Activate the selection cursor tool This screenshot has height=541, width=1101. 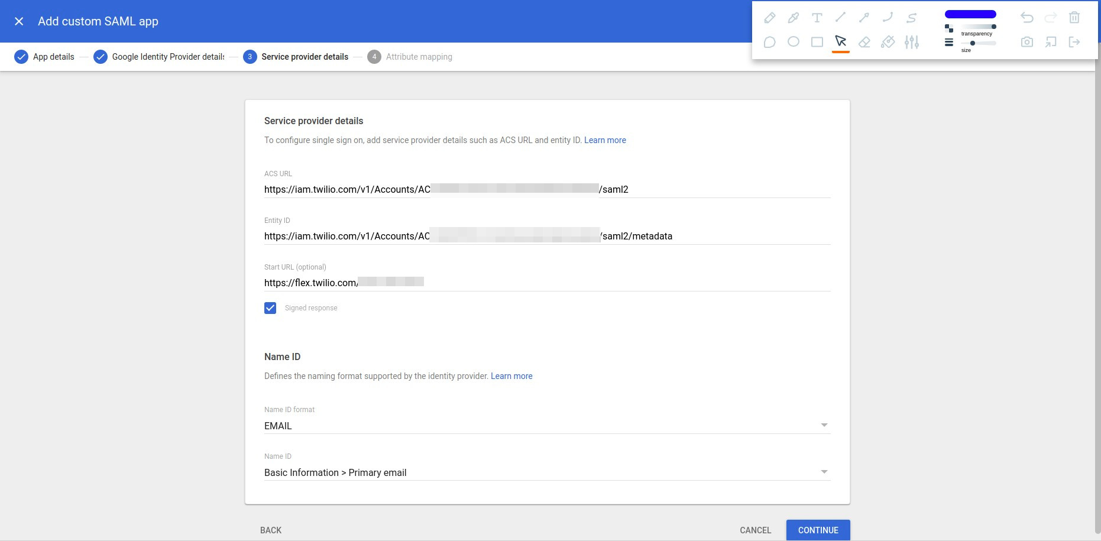tap(840, 42)
